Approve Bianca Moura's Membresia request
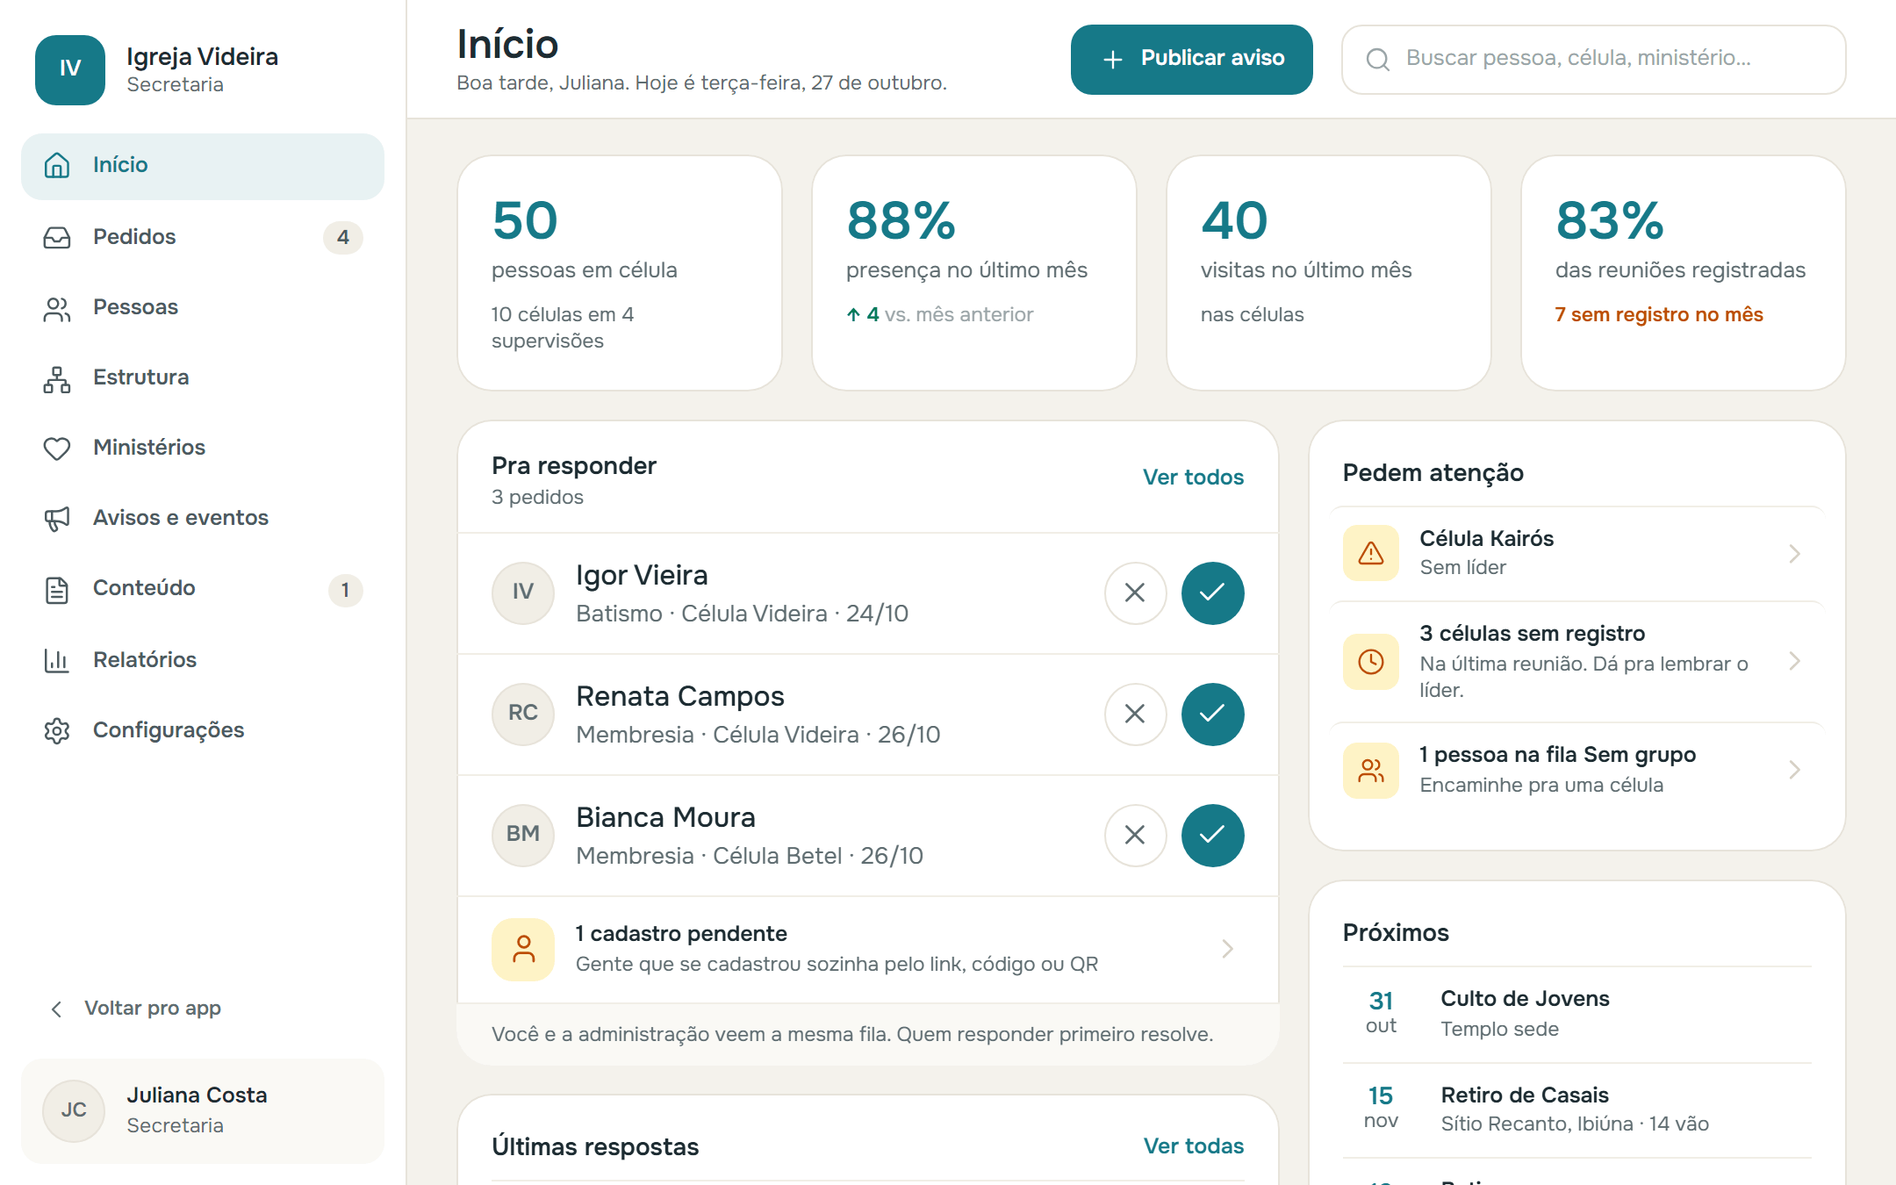 pyautogui.click(x=1212, y=836)
